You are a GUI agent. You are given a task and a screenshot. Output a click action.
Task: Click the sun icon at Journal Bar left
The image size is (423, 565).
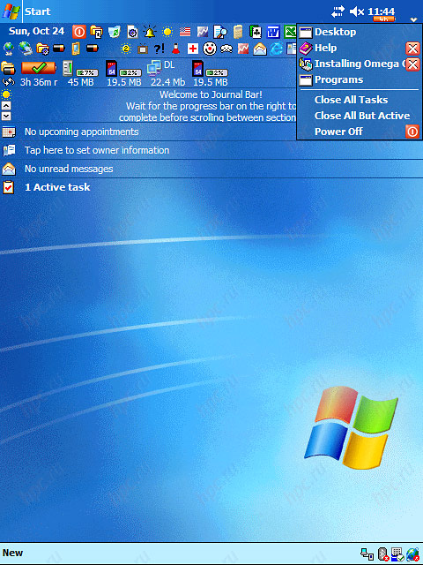[6, 94]
